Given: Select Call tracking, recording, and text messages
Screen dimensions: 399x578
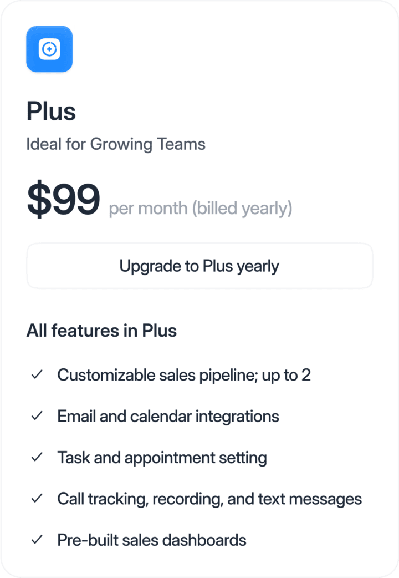Looking at the screenshot, I should [x=209, y=499].
